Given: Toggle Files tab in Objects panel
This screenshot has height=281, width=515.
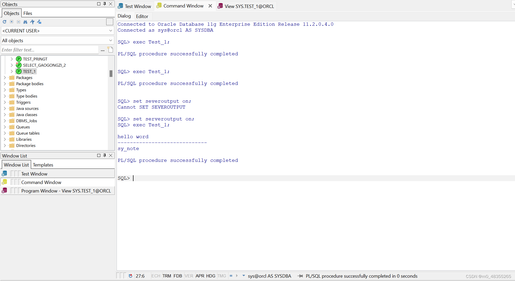Looking at the screenshot, I should click(28, 13).
